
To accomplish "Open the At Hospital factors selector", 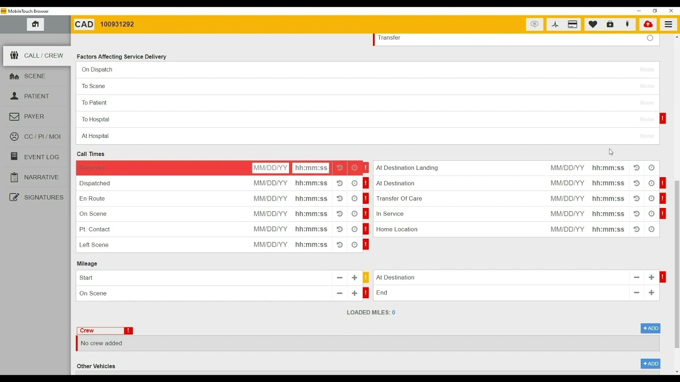I will pyautogui.click(x=368, y=136).
